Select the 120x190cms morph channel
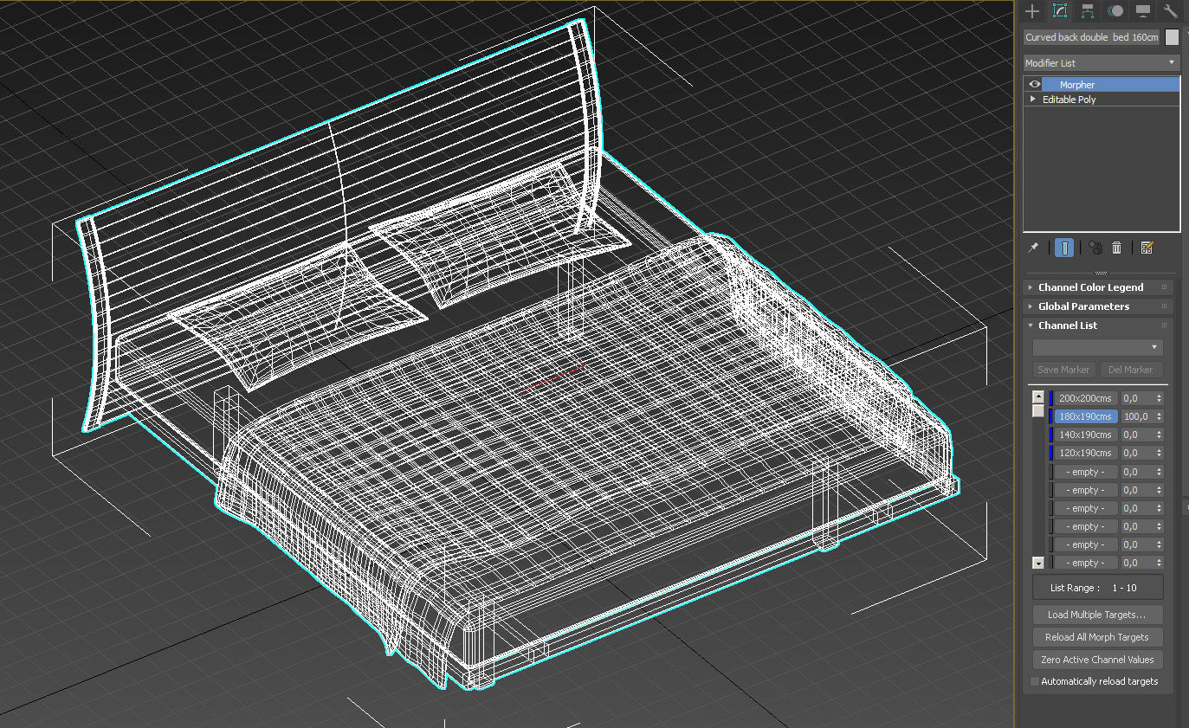Viewport: 1189px width, 728px height. point(1085,453)
